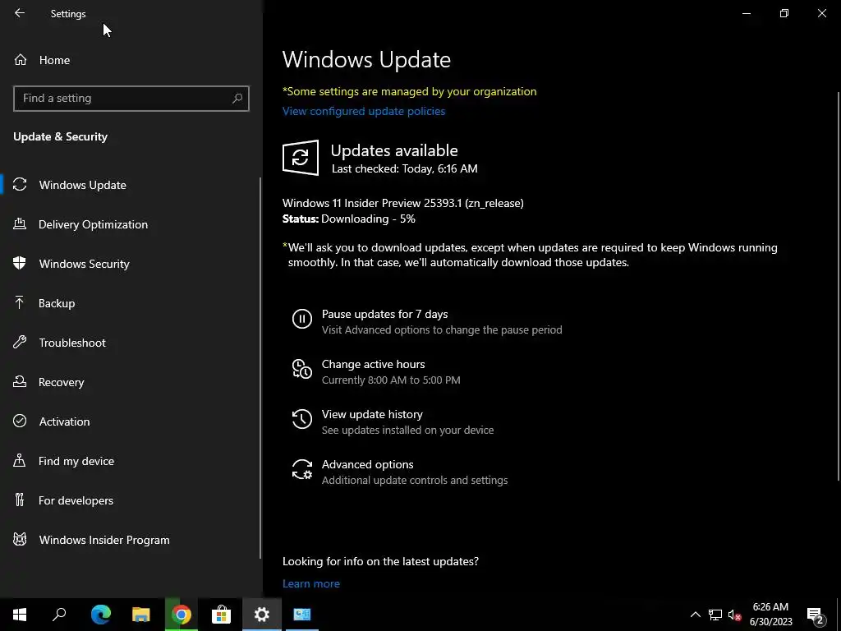The height and width of the screenshot is (631, 841).
Task: Click Looking for info on latest updates text
Action: tap(380, 561)
